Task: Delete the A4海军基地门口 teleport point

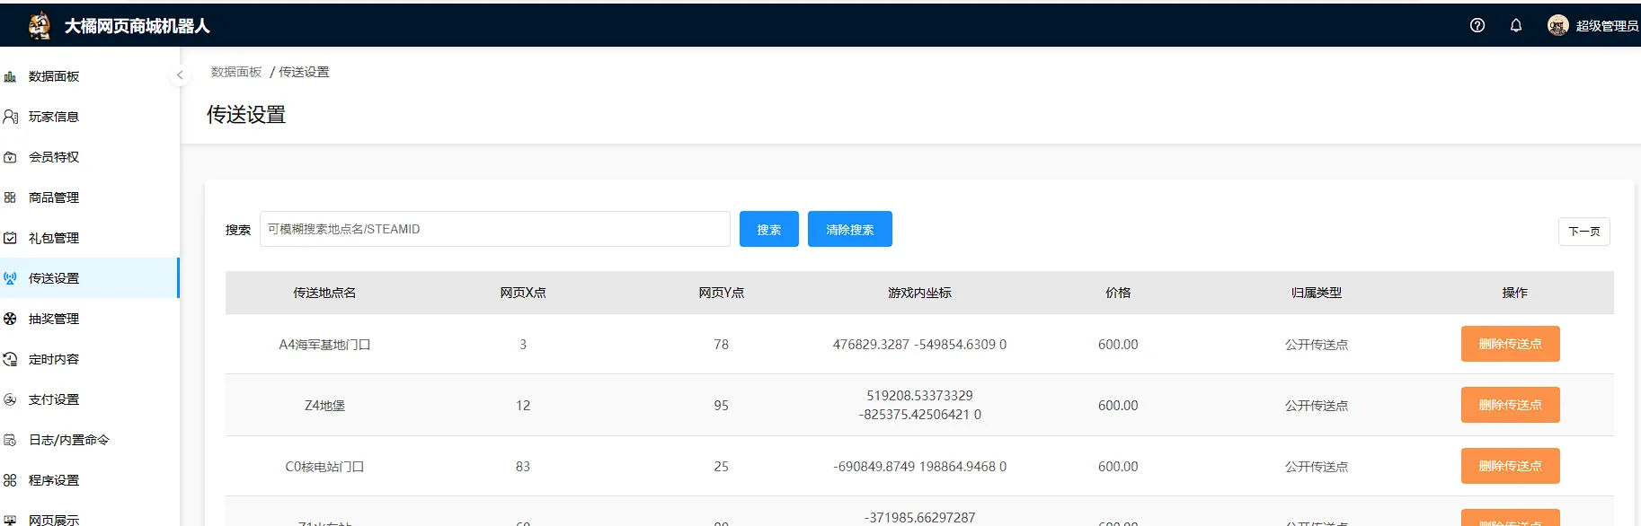Action: [1510, 344]
